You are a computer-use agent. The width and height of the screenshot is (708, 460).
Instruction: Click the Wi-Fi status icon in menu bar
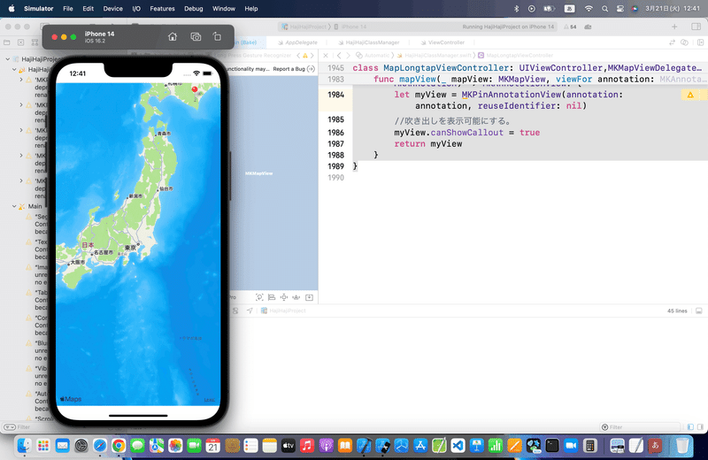589,9
